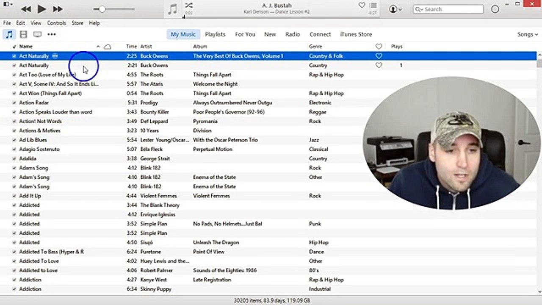Select Addicted To Bass song row
Image resolution: width=542 pixels, height=305 pixels.
(x=268, y=252)
